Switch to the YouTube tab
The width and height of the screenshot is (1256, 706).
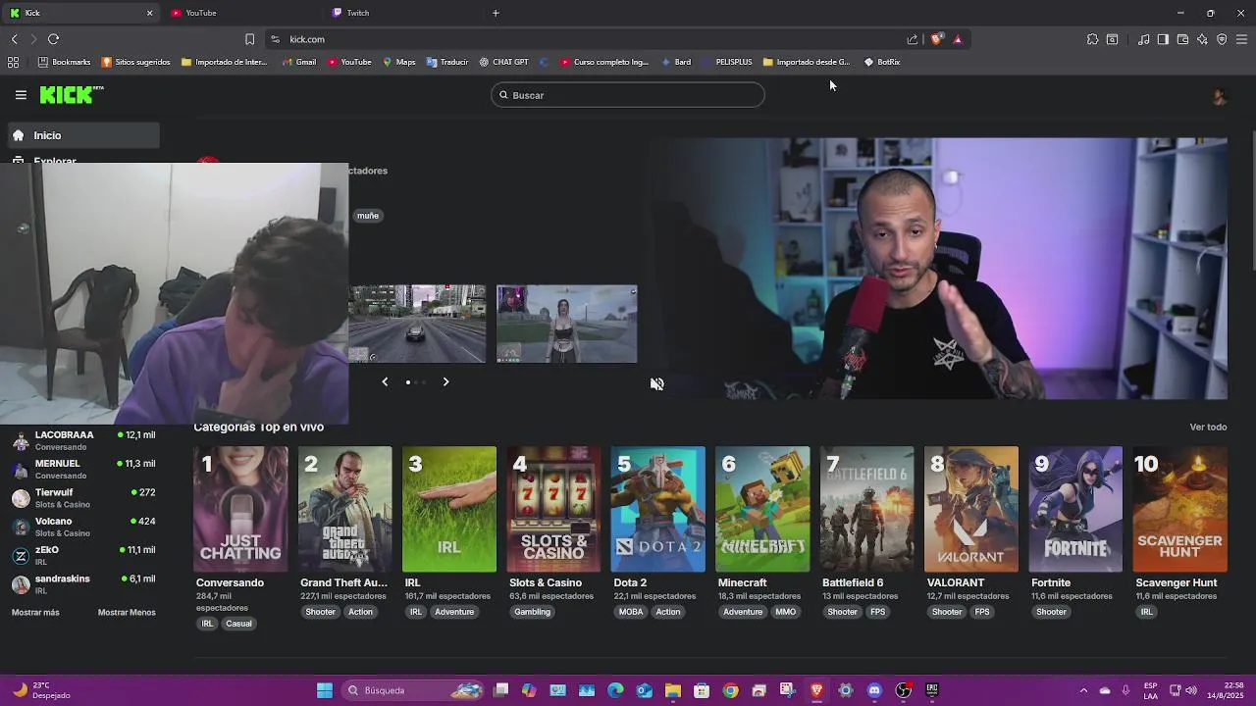[x=240, y=13]
